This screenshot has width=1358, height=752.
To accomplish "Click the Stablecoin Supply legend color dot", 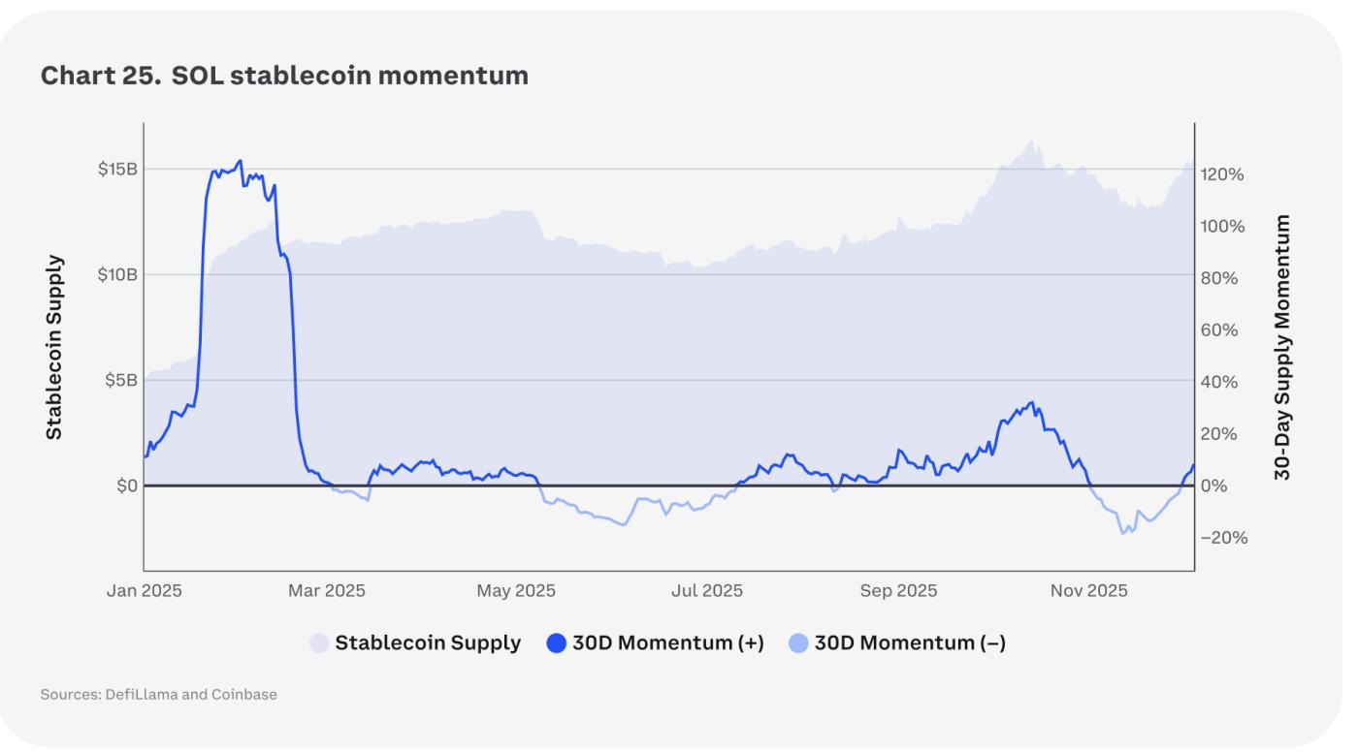I will [x=319, y=643].
